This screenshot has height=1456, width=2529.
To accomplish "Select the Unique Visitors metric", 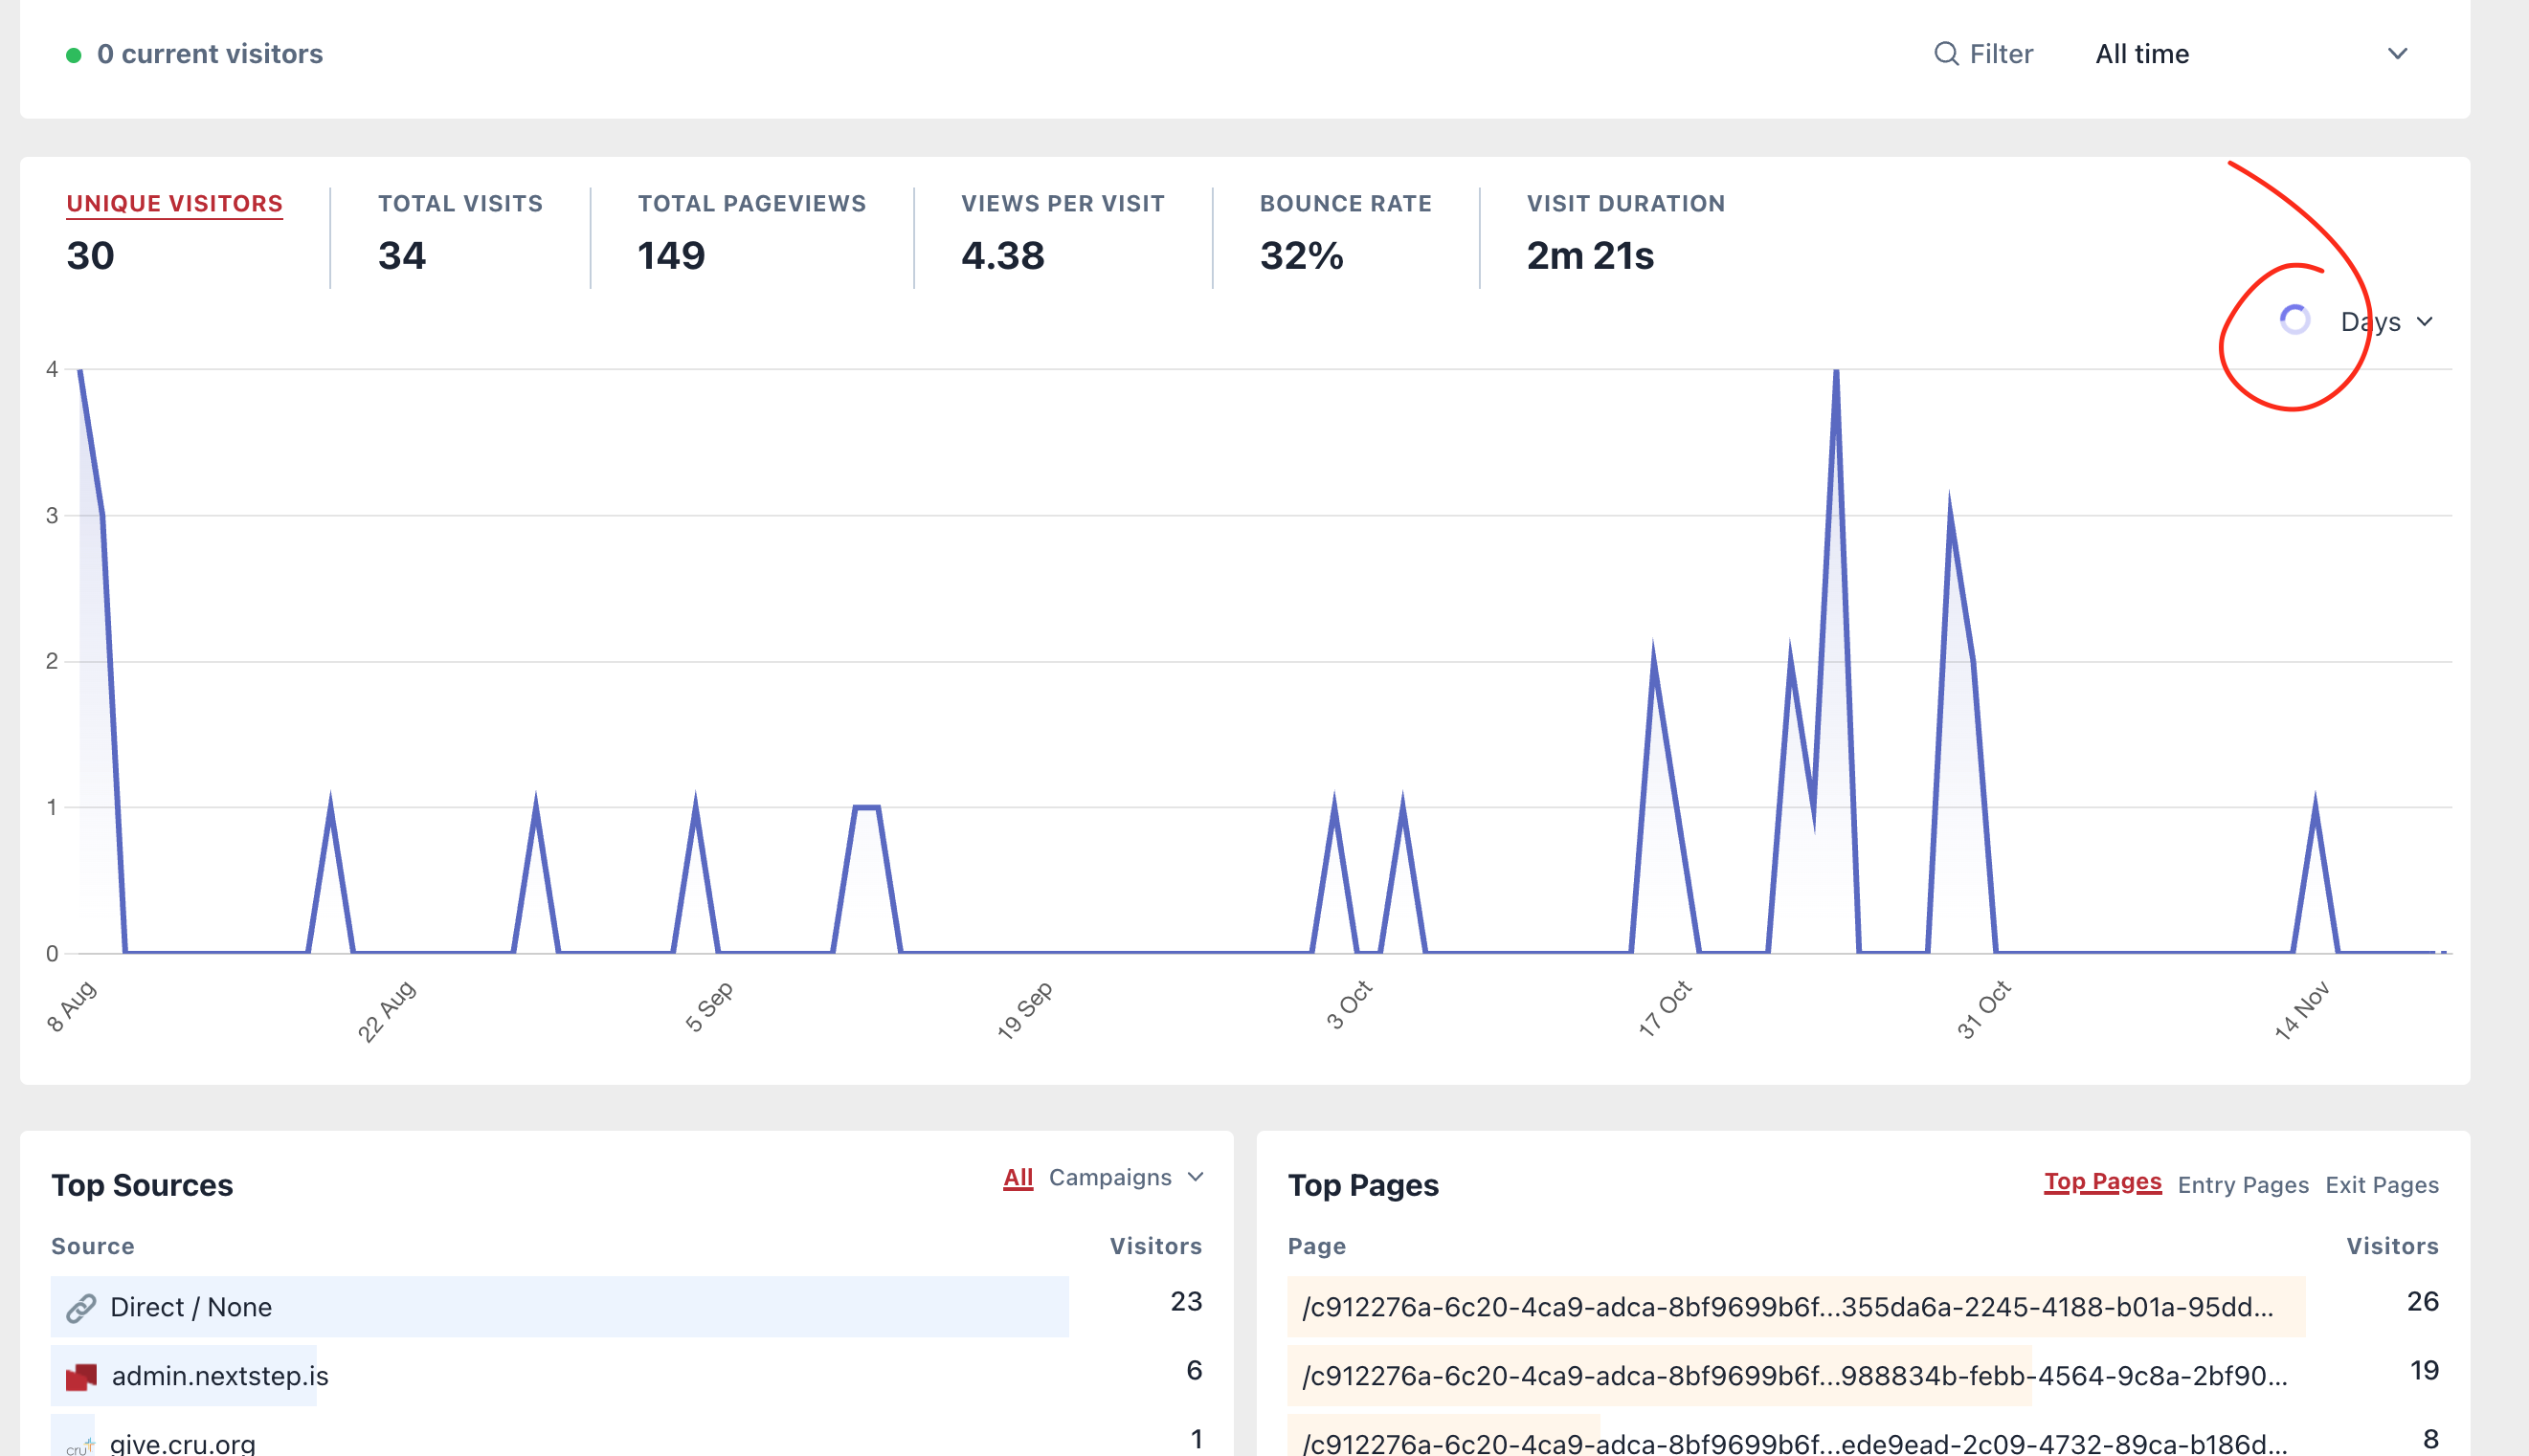I will [x=174, y=232].
